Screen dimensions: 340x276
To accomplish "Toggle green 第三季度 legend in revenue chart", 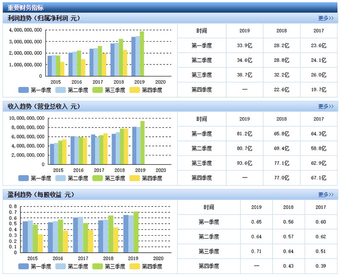I will tap(97, 178).
